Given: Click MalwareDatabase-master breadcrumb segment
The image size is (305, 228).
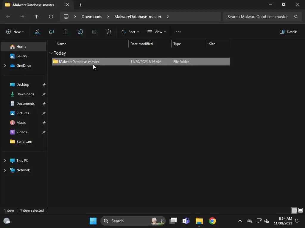Looking at the screenshot, I should (x=138, y=17).
